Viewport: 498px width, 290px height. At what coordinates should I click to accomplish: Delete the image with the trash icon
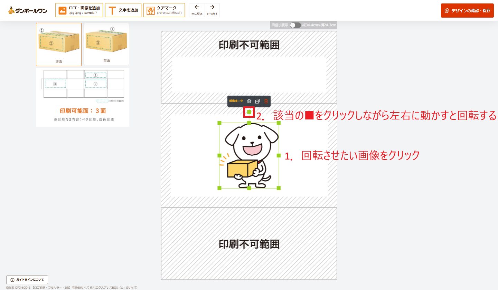tap(266, 101)
